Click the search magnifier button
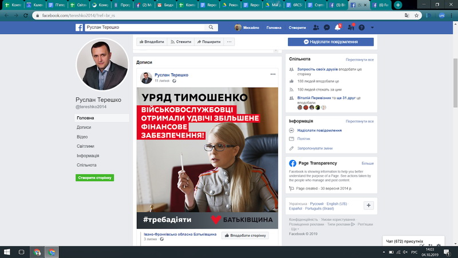 (x=211, y=27)
